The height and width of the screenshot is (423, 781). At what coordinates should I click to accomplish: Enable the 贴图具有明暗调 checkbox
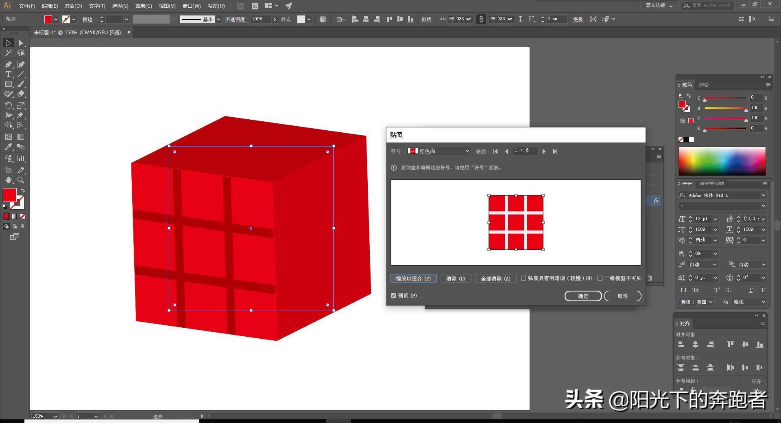click(x=524, y=278)
